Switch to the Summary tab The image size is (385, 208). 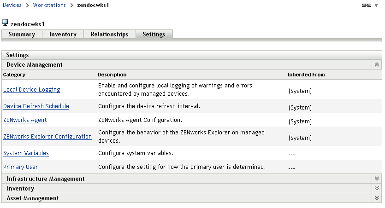[x=22, y=35]
